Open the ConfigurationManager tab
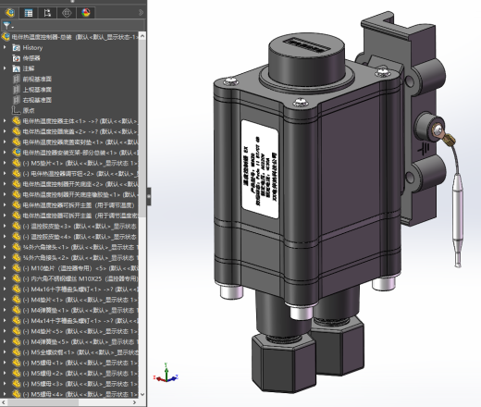 point(47,13)
